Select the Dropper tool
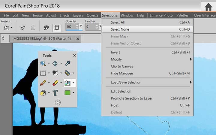This screenshot has height=135, width=216. 67,64
